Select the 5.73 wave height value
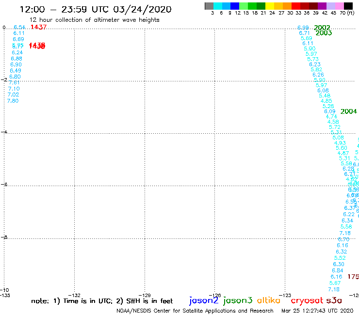The width and height of the screenshot is (359, 315). tap(313, 59)
